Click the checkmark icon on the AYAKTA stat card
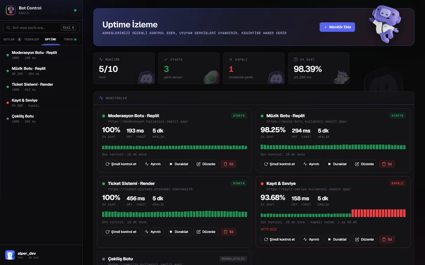Screen dimensions: 425x265 pyautogui.click(x=166, y=59)
